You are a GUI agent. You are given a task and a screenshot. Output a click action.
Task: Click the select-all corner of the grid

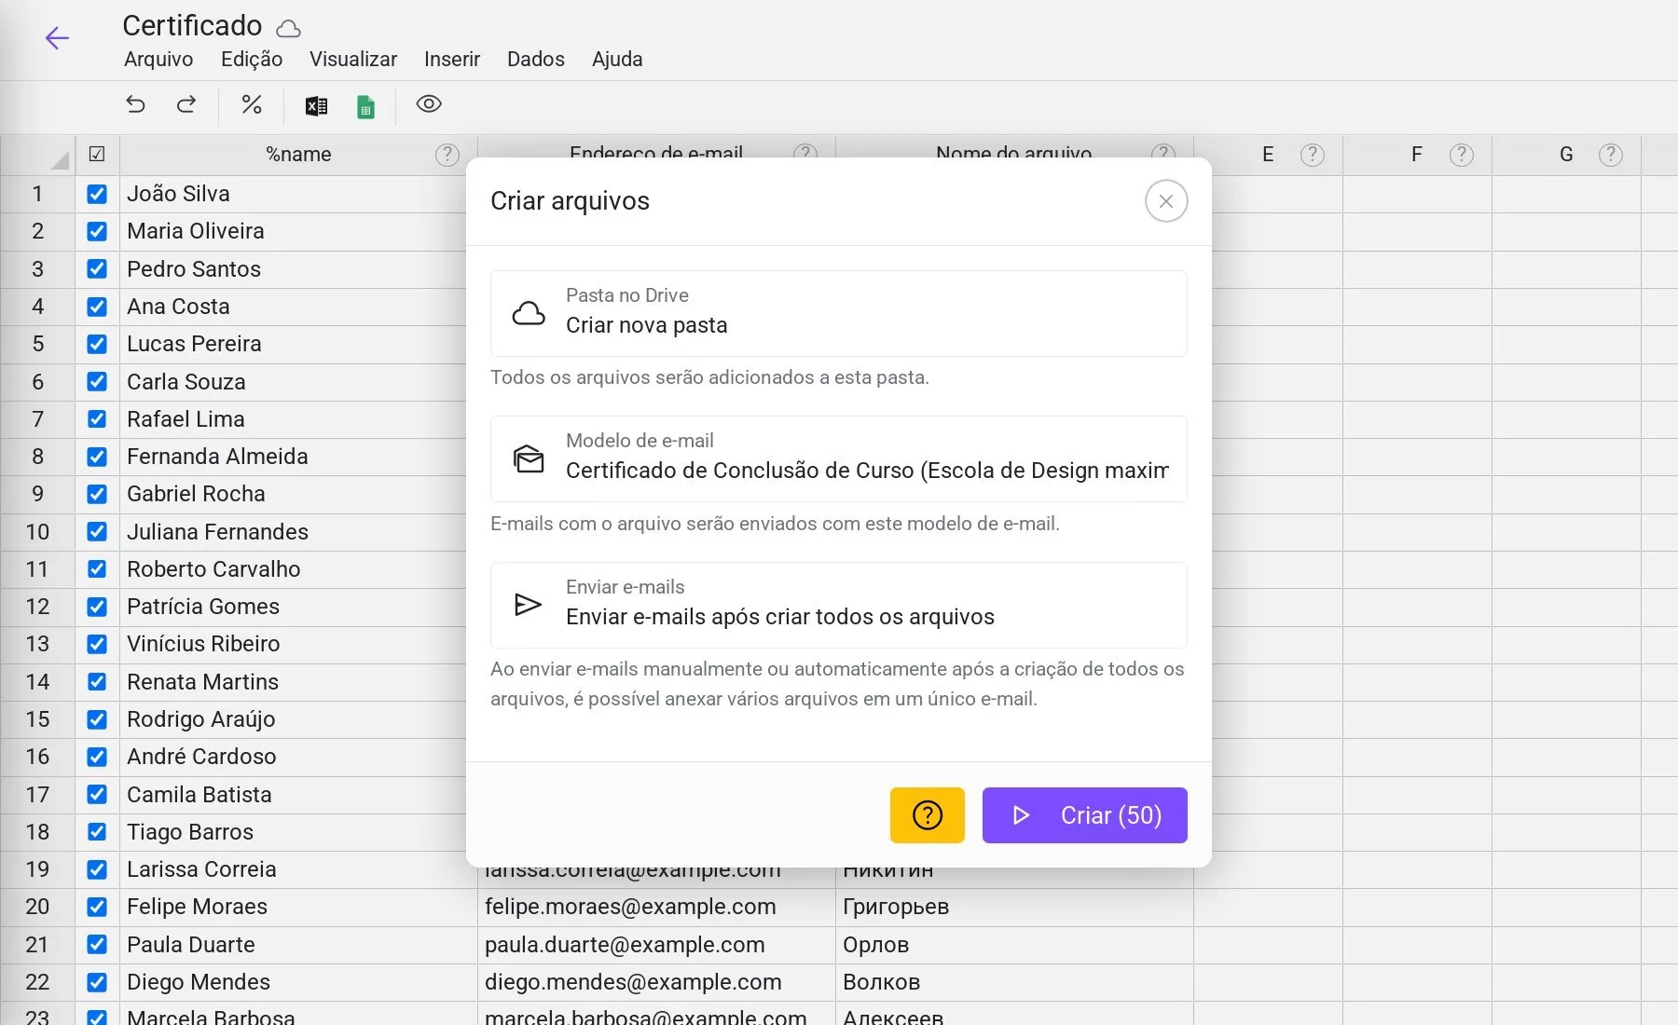coord(37,155)
